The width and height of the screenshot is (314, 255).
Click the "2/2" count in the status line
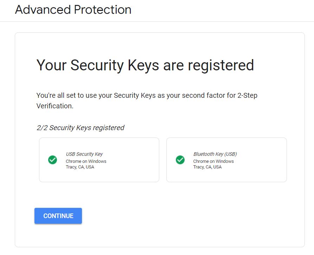tap(42, 128)
